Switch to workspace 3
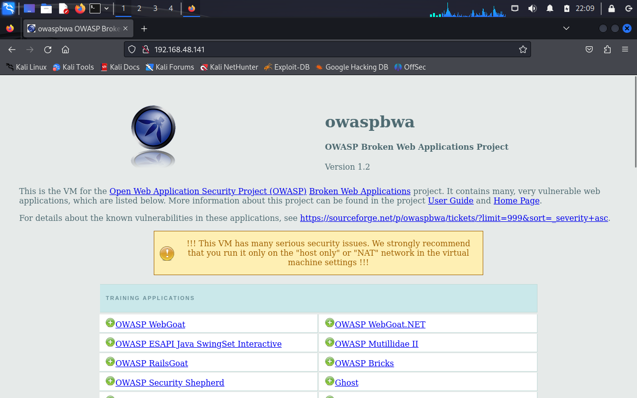 point(155,8)
